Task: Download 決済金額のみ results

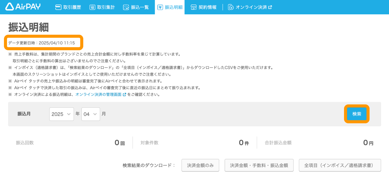Action: click(200, 165)
